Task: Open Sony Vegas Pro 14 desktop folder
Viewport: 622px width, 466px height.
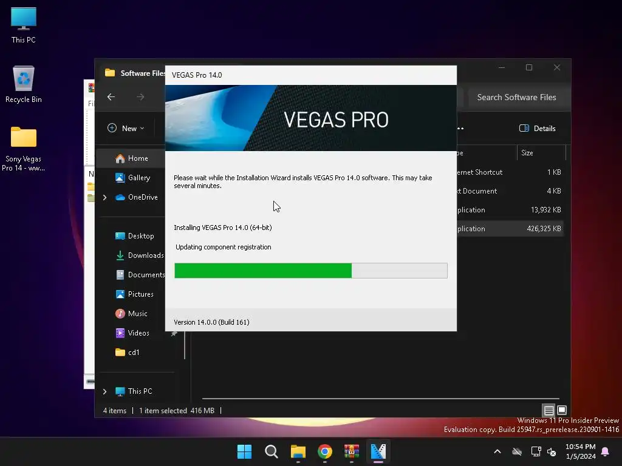Action: click(x=24, y=149)
